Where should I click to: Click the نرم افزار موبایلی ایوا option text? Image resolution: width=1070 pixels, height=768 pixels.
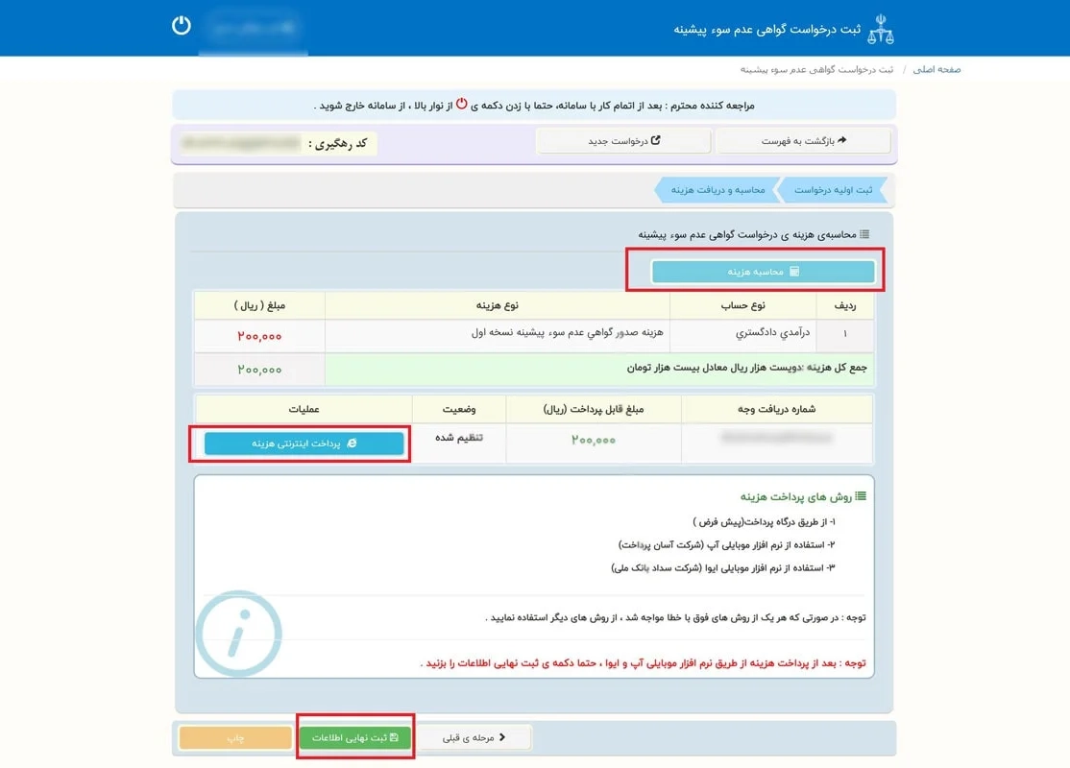coord(722,567)
